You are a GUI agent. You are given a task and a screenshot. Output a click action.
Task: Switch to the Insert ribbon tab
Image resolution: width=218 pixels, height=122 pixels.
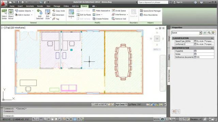[x=20, y=6]
